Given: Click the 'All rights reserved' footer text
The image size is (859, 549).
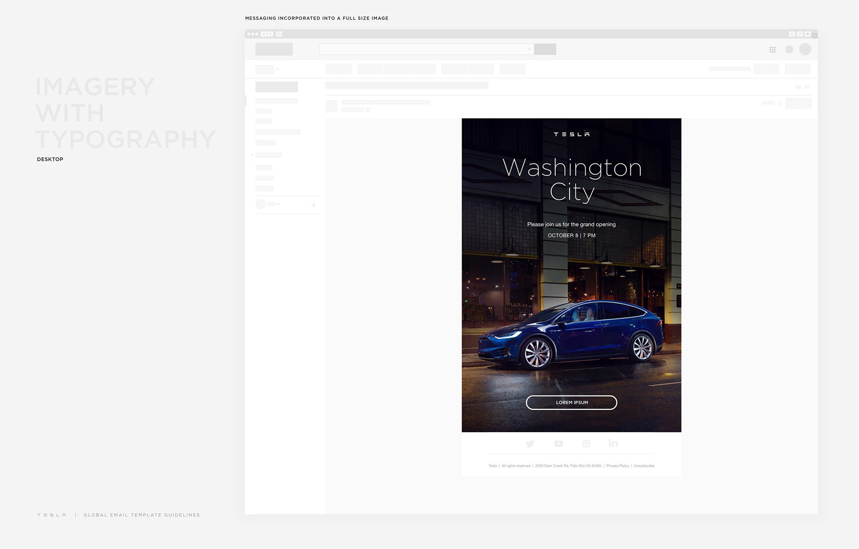Looking at the screenshot, I should coord(516,466).
